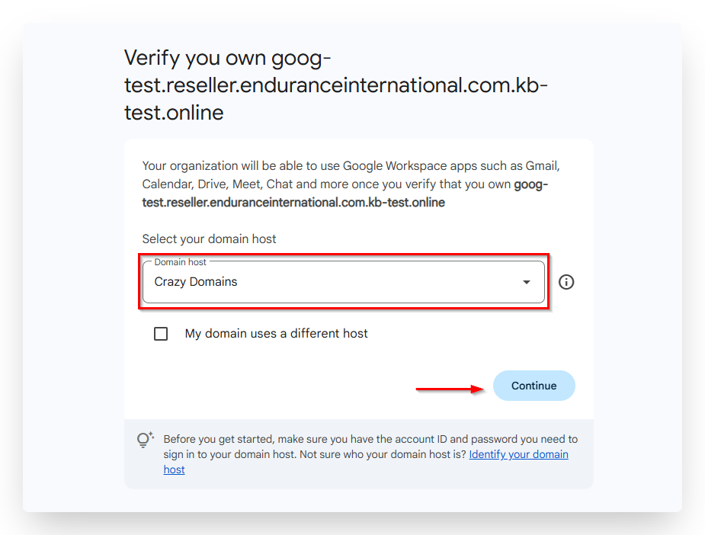The image size is (705, 535).
Task: Check 'My domain uses a different host' box
Action: [161, 334]
